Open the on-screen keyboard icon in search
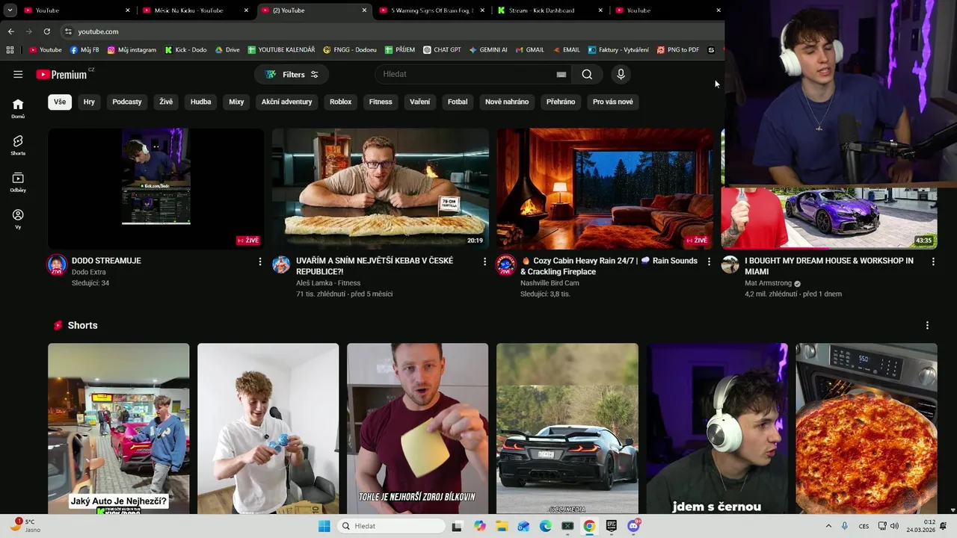 [561, 74]
